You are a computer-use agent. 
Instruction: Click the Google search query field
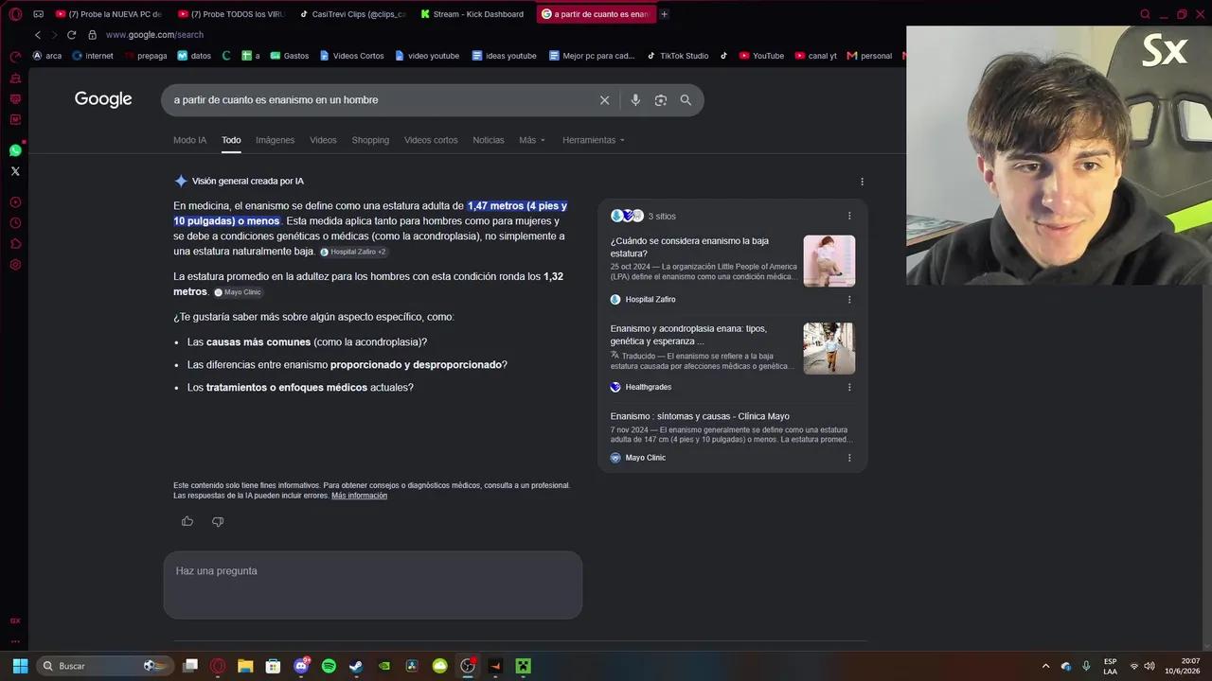379,100
